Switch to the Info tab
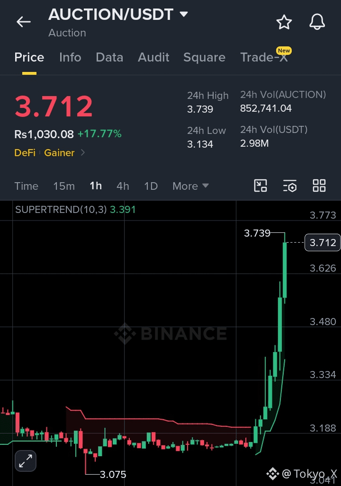Screen dimensions: 341x486 tap(70, 57)
